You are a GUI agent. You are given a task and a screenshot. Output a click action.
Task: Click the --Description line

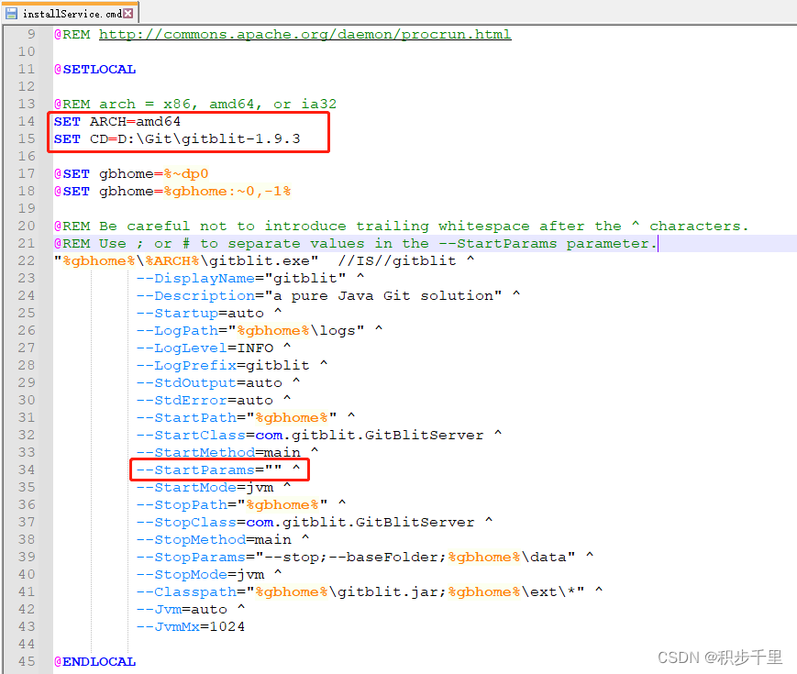pos(327,296)
